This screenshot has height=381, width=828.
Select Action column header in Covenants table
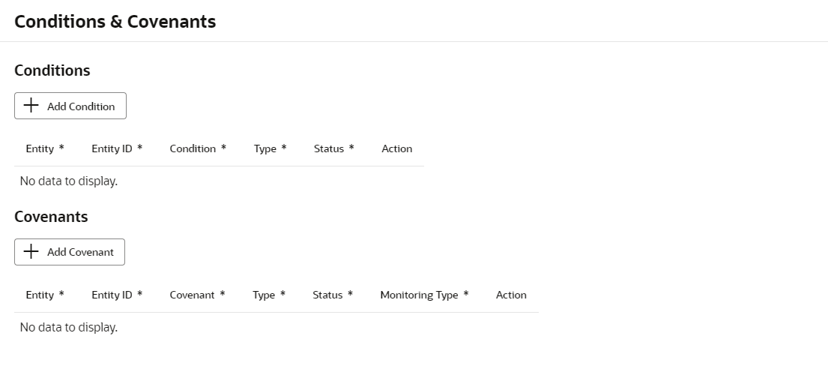(x=511, y=295)
